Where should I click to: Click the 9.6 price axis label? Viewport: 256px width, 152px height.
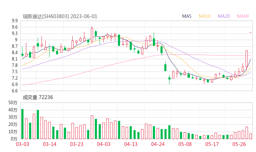15,27
